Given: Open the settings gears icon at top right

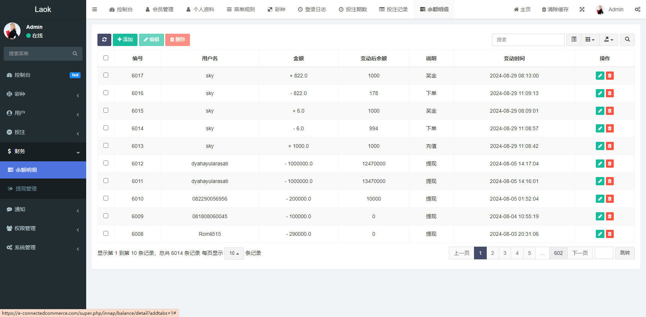Looking at the screenshot, I should 637,9.
